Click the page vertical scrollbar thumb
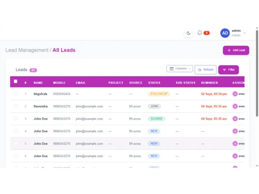Image resolution: width=259 pixels, height=194 pixels. click(257, 73)
